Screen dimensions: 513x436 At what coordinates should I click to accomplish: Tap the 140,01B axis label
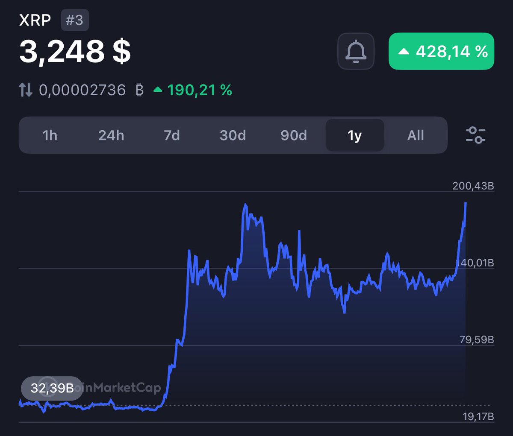(x=475, y=263)
